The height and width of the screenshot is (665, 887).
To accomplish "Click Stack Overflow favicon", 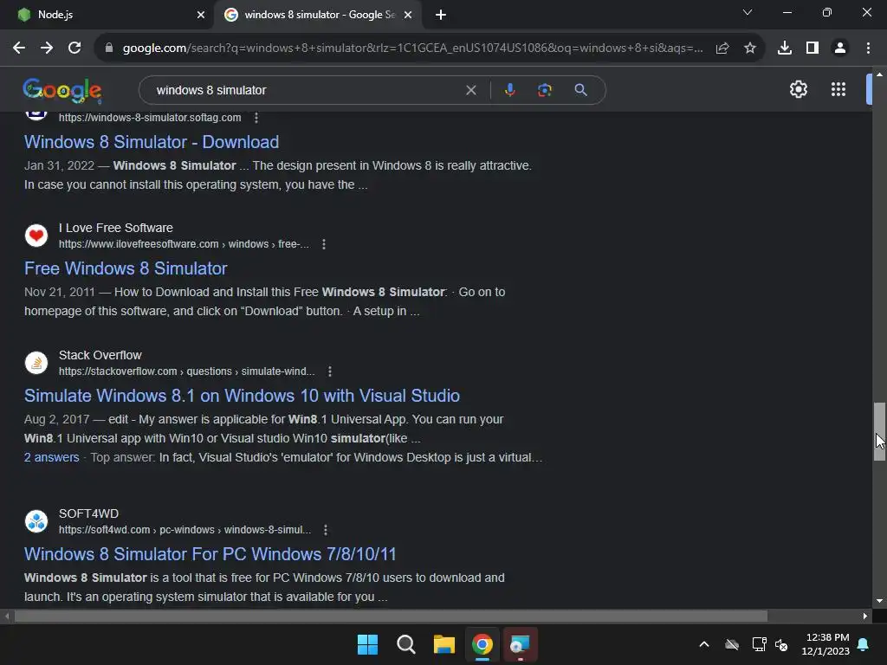I will click(36, 363).
